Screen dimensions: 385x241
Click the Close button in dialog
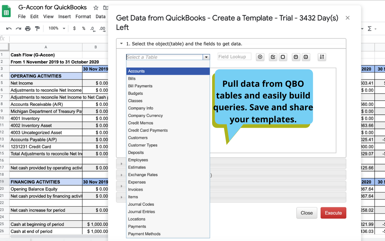click(x=306, y=213)
